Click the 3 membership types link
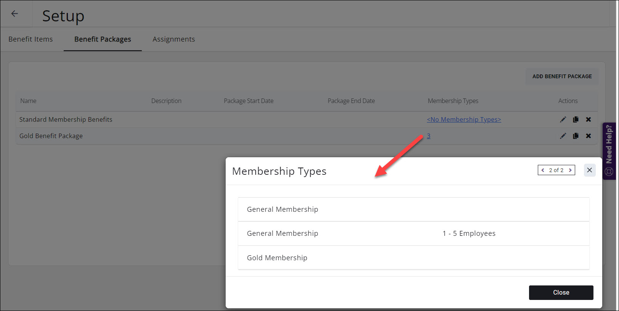Image resolution: width=619 pixels, height=311 pixels. pos(428,136)
